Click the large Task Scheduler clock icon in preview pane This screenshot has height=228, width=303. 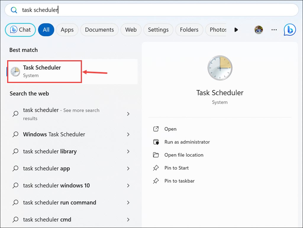[220, 68]
